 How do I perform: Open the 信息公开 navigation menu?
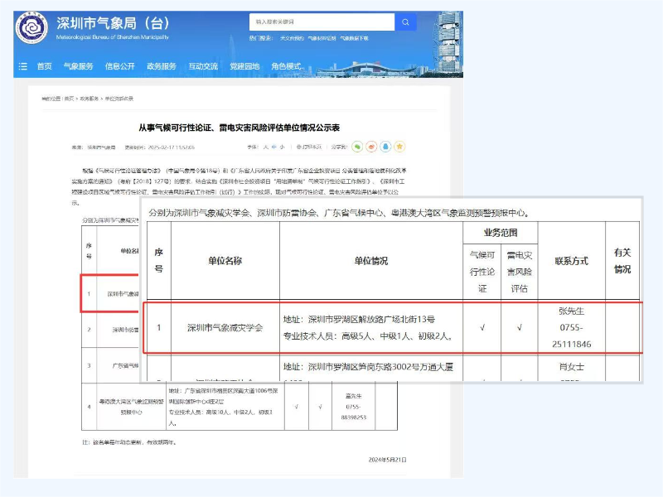[119, 66]
